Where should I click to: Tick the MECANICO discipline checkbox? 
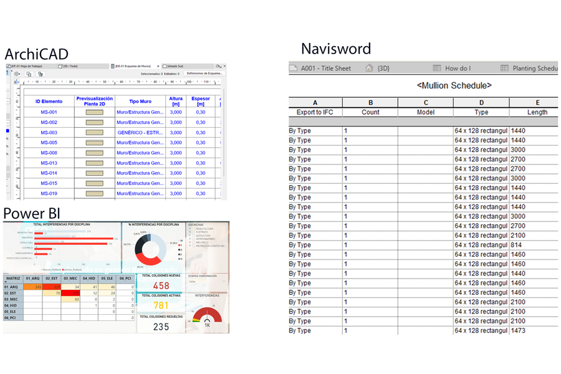click(x=194, y=242)
